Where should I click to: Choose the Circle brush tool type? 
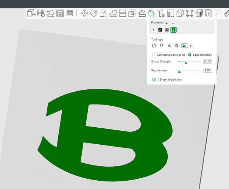click(x=154, y=46)
